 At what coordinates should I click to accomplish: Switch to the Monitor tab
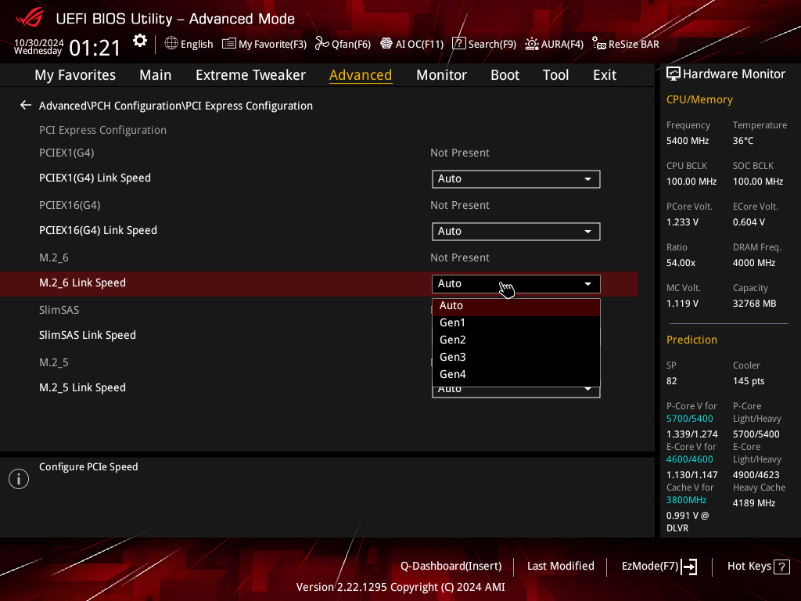point(441,75)
